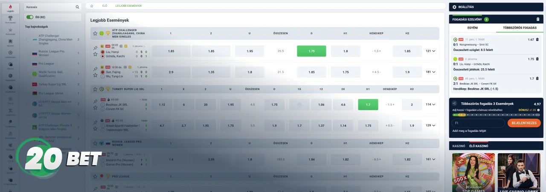This screenshot has height=192, width=546.
Task: Open the trophy combo icon in sidebar
Action: pyautogui.click(x=10, y=18)
